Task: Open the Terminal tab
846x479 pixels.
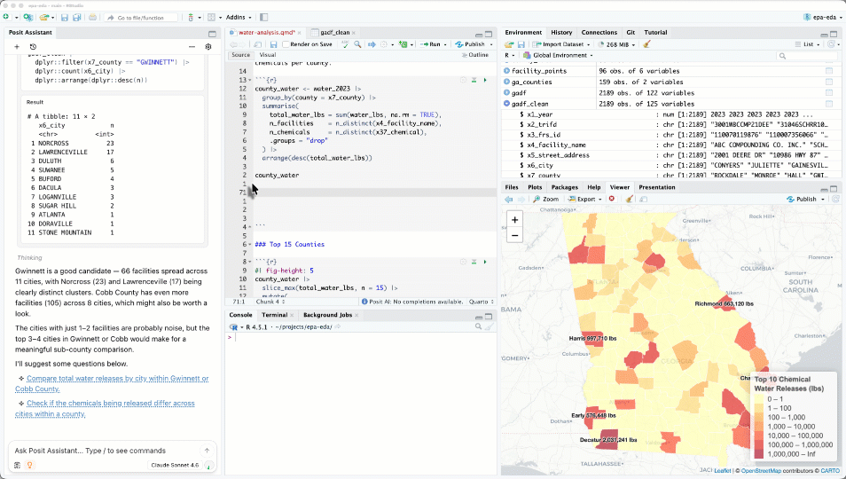Action: 274,315
